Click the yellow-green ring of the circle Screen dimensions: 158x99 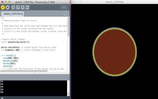93,52
